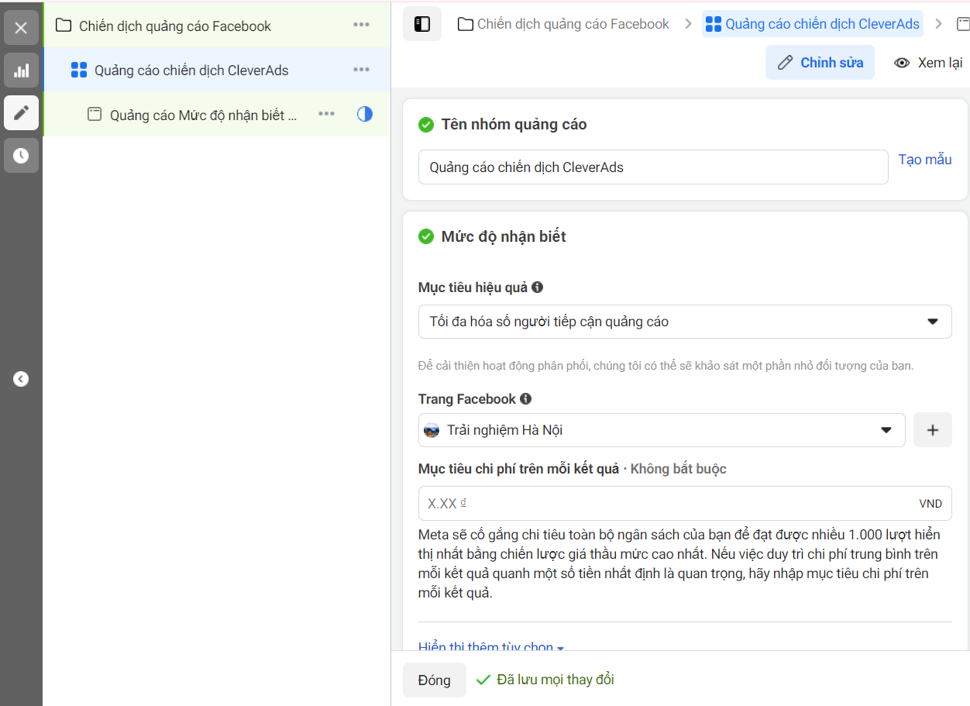Focus the cost per result VND field
The width and height of the screenshot is (970, 706).
point(685,503)
